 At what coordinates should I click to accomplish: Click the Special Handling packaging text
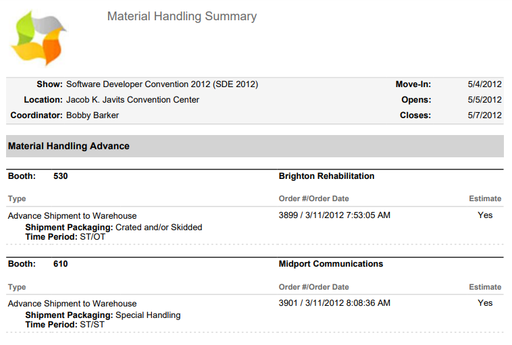[148, 315]
